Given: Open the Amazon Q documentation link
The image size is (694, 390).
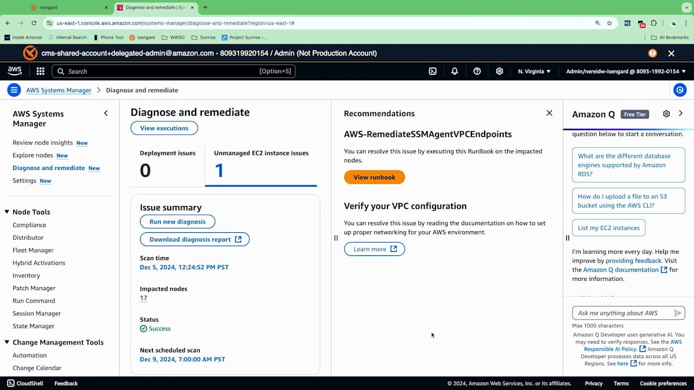Looking at the screenshot, I should point(625,270).
